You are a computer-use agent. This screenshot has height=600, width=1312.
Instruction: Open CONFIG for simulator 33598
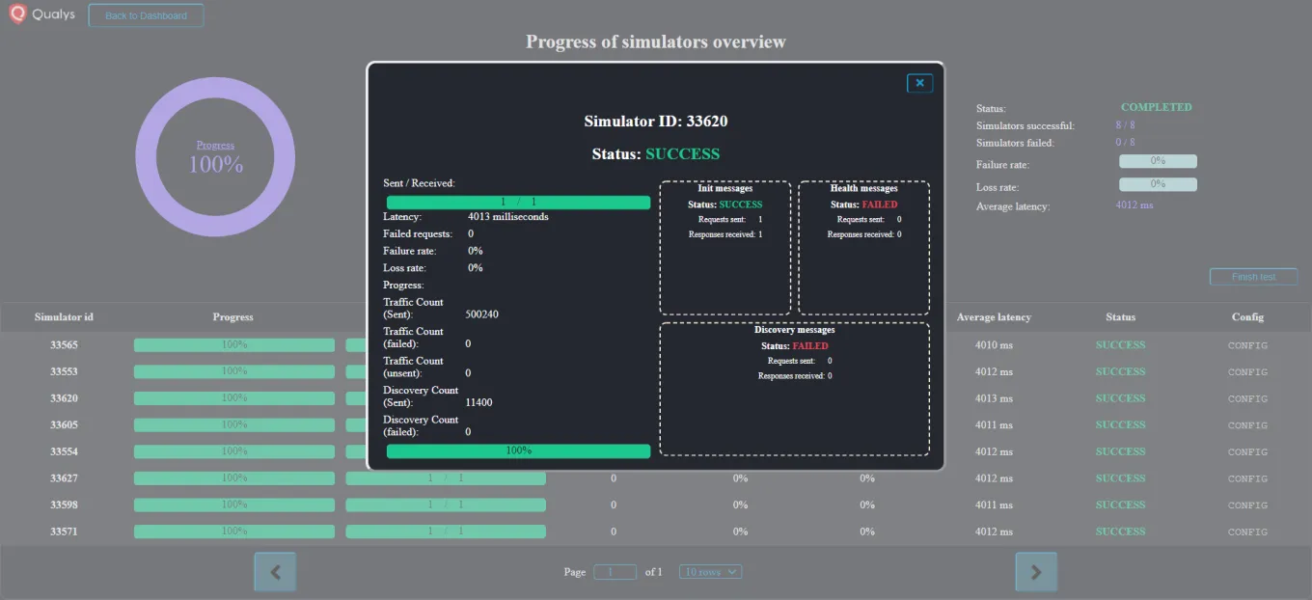tap(1246, 505)
